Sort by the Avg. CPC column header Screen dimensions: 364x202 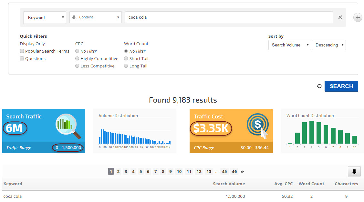(x=284, y=184)
